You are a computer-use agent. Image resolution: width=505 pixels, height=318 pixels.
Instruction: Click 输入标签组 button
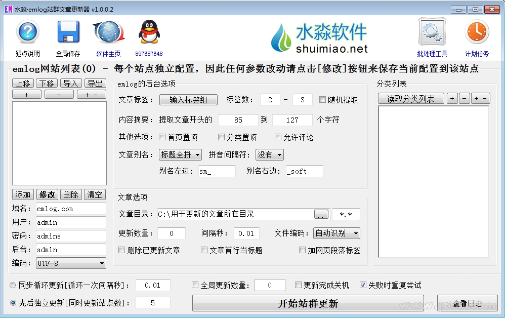point(188,100)
